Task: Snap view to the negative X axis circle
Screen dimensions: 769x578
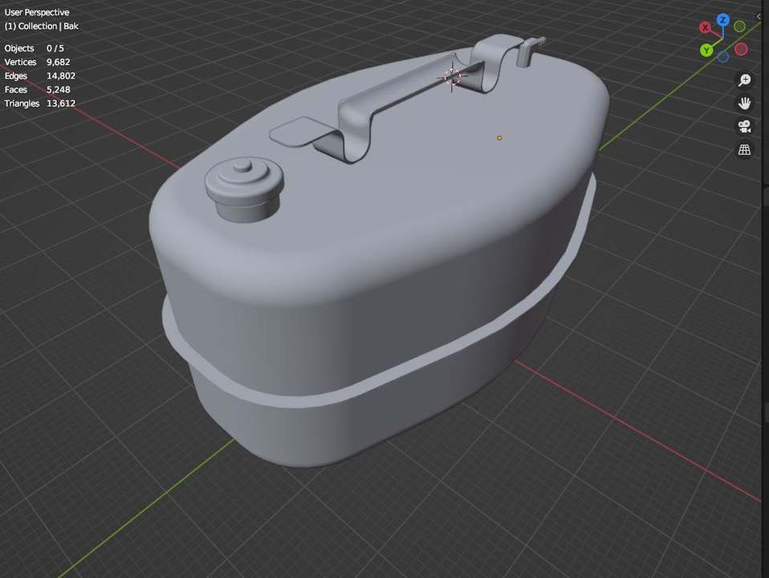Action: 741,49
